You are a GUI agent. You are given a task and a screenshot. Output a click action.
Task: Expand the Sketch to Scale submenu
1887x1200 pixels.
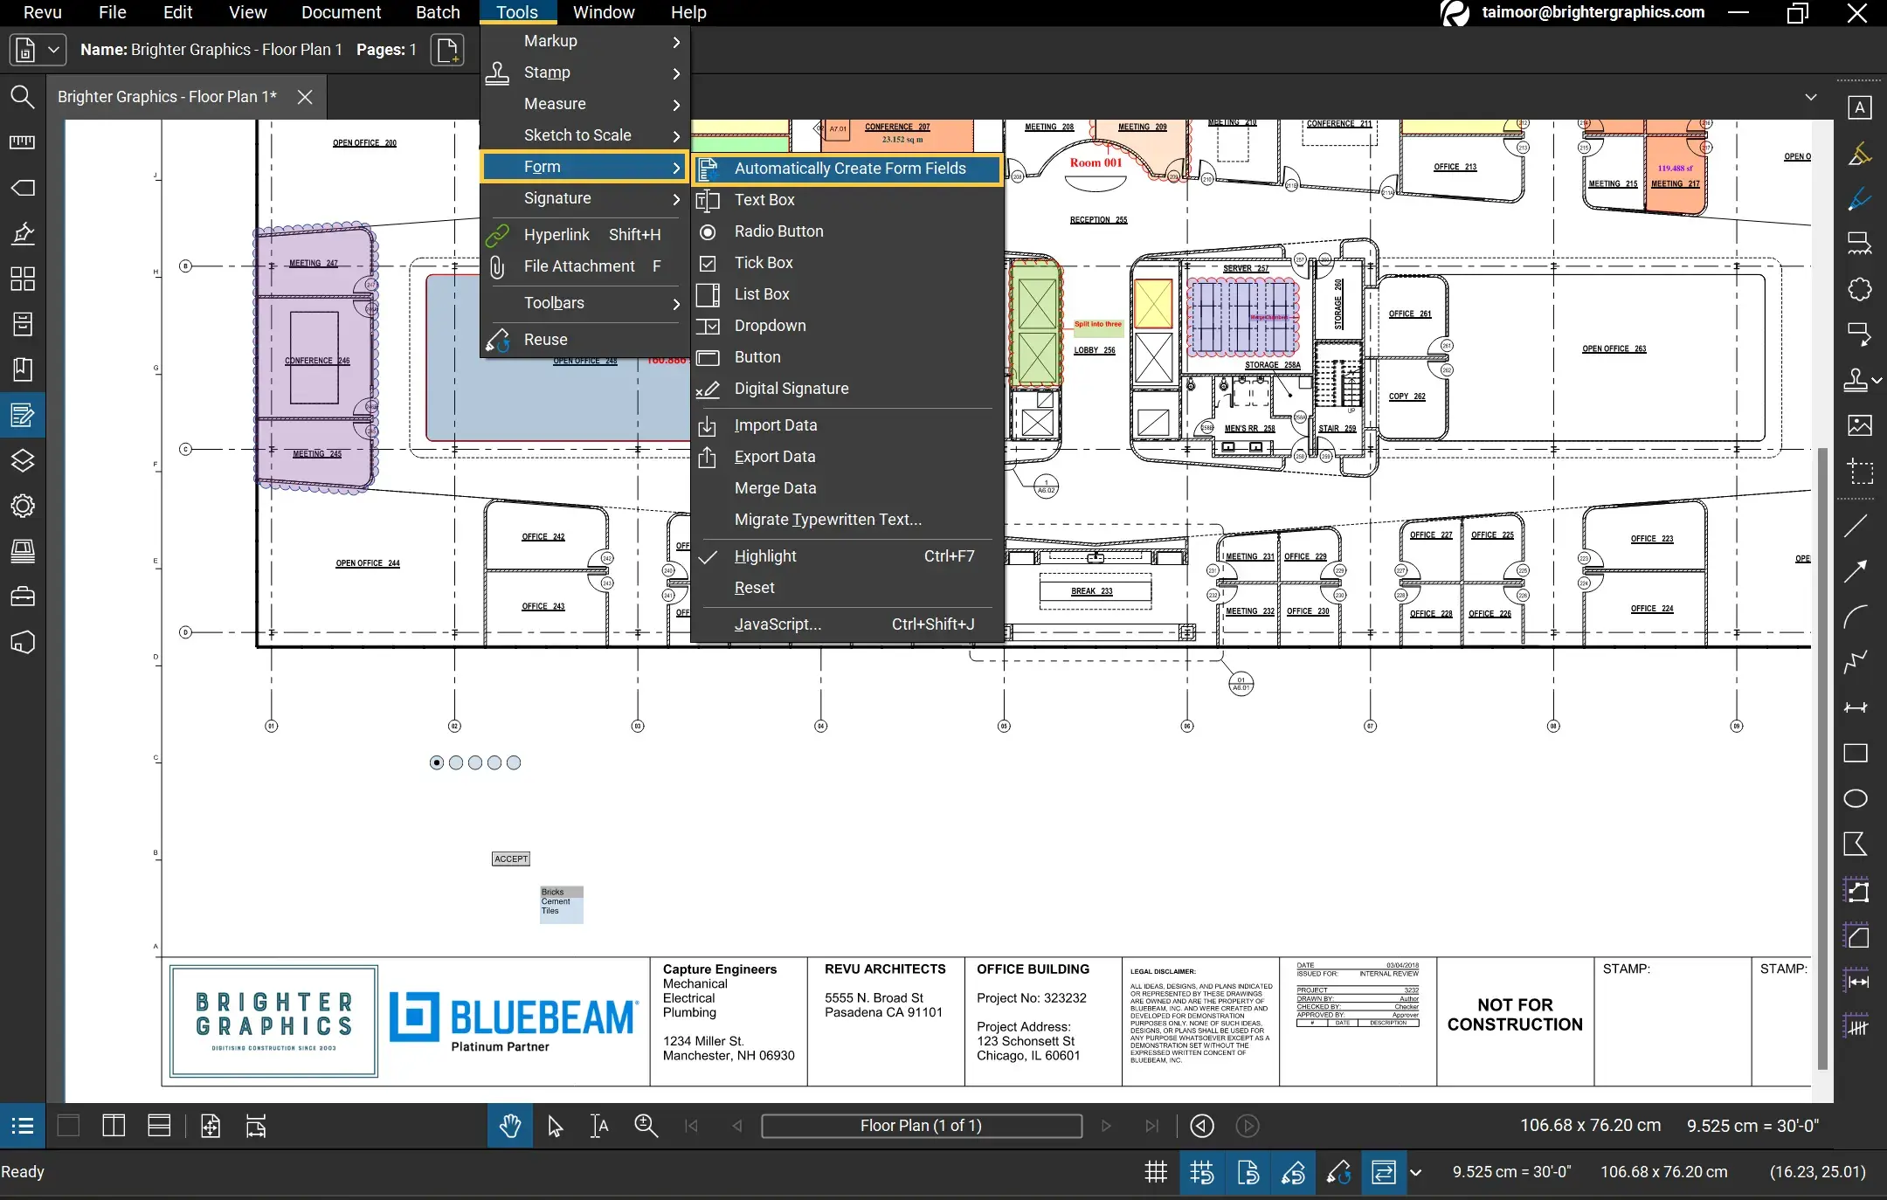click(584, 135)
